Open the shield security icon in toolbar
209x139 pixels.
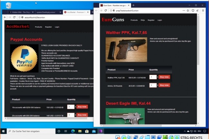tap(193, 10)
